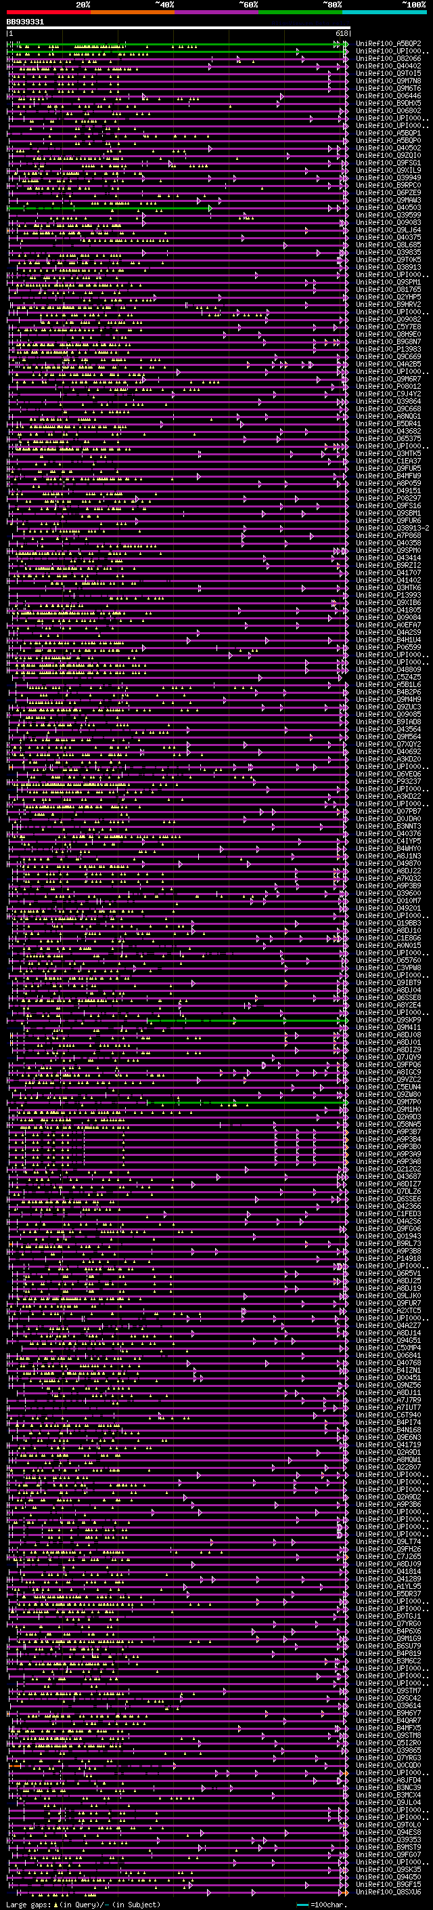
Task: Select hit label UniRef100_Q39835
Action: [388, 251]
